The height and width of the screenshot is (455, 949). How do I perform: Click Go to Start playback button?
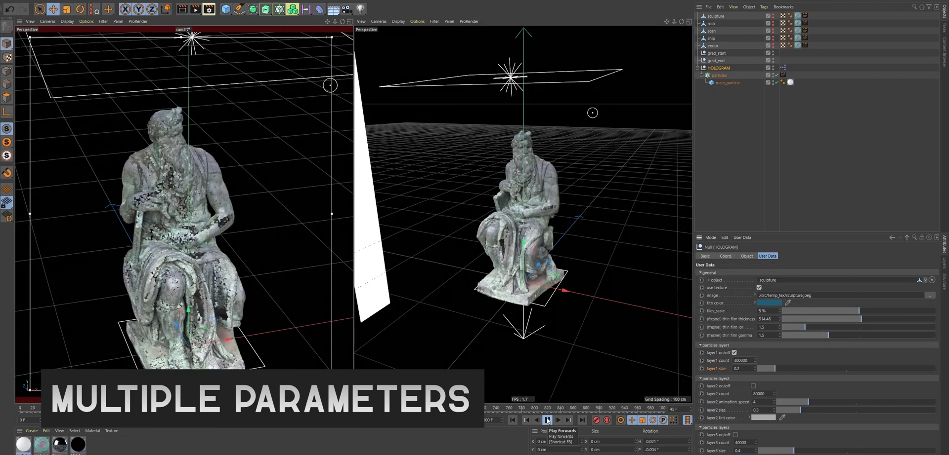(513, 420)
